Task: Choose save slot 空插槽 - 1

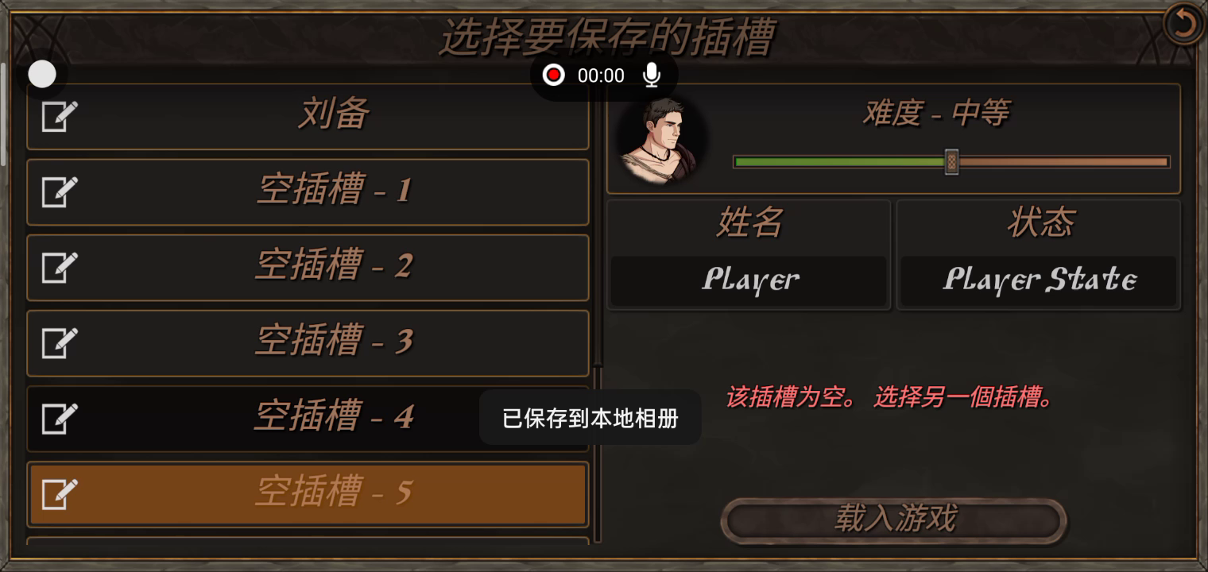Action: pos(308,191)
